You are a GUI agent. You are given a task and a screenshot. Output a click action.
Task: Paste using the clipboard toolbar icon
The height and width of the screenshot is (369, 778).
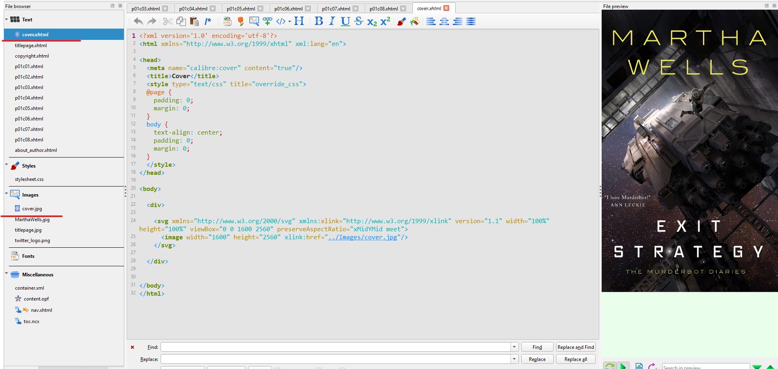pyautogui.click(x=194, y=21)
